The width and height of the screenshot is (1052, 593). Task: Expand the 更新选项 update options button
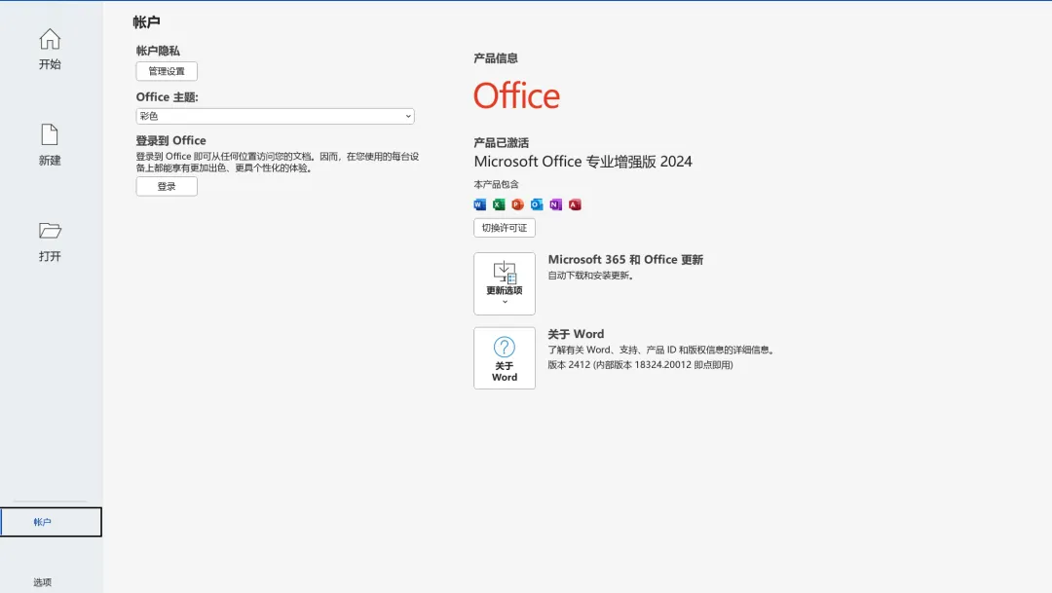point(505,283)
